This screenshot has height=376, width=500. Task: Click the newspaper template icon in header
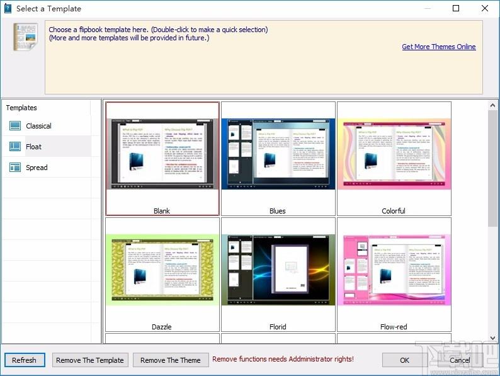point(26,37)
